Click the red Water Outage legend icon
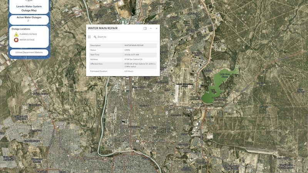Viewport: 308px width, 173px height. [x=16, y=40]
